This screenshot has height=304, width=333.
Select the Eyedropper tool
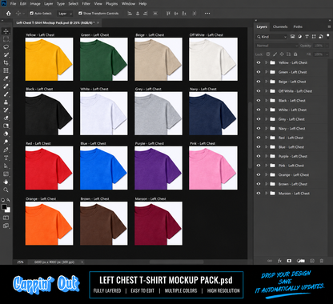click(6, 78)
